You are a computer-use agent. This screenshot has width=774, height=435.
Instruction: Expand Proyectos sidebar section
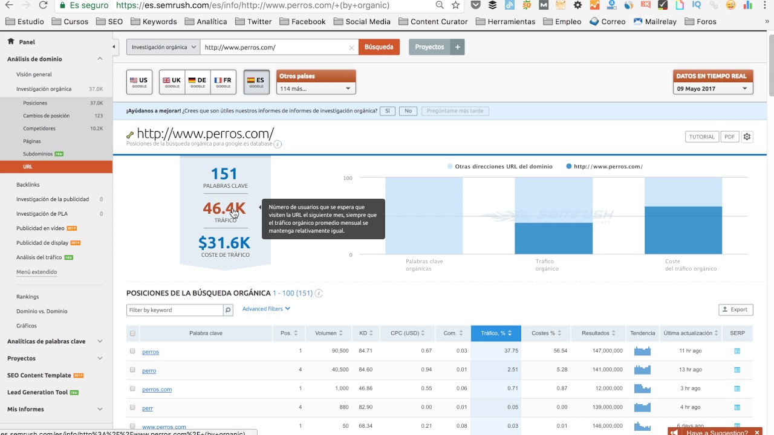coord(100,358)
